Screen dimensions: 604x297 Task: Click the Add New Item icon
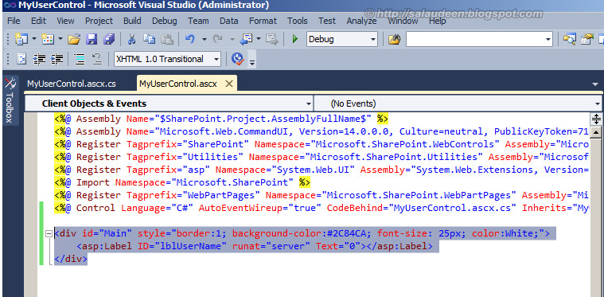tap(48, 39)
